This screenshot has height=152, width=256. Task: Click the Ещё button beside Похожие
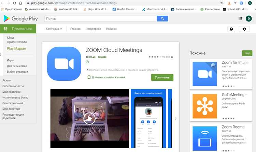247,53
